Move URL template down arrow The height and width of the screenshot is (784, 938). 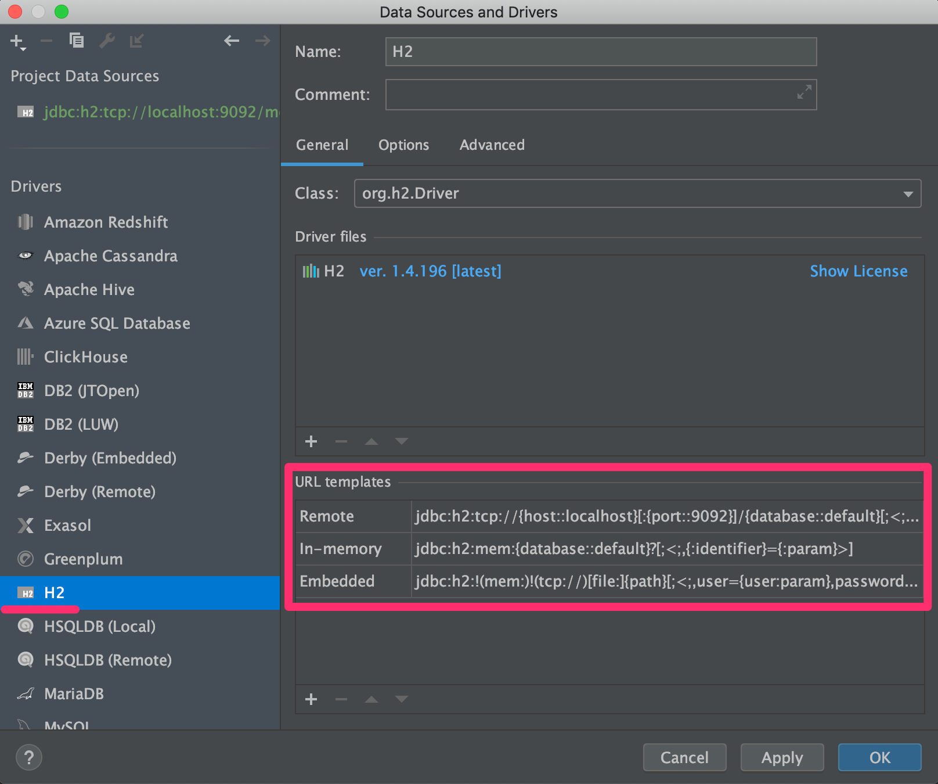(402, 699)
